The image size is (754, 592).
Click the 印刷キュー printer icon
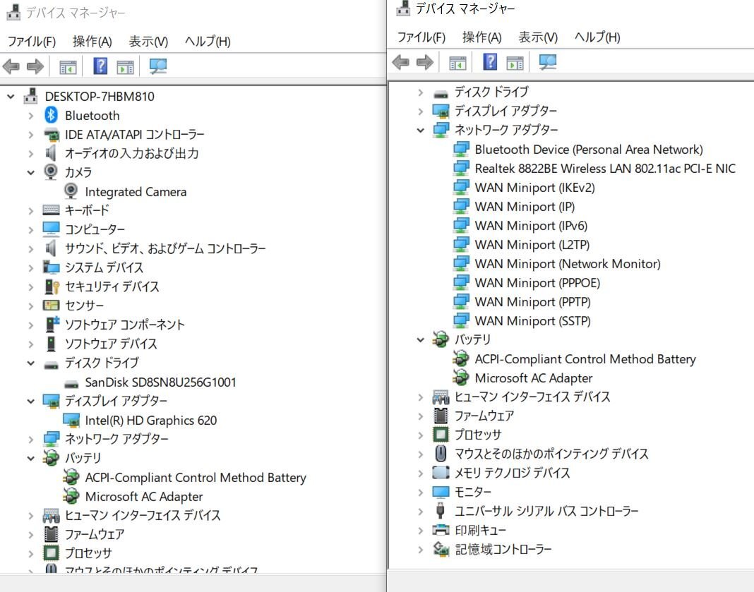[441, 530]
